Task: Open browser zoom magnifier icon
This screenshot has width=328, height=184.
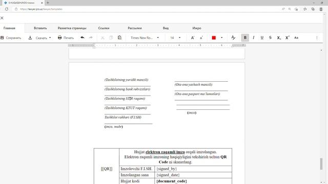Action: [x=290, y=9]
